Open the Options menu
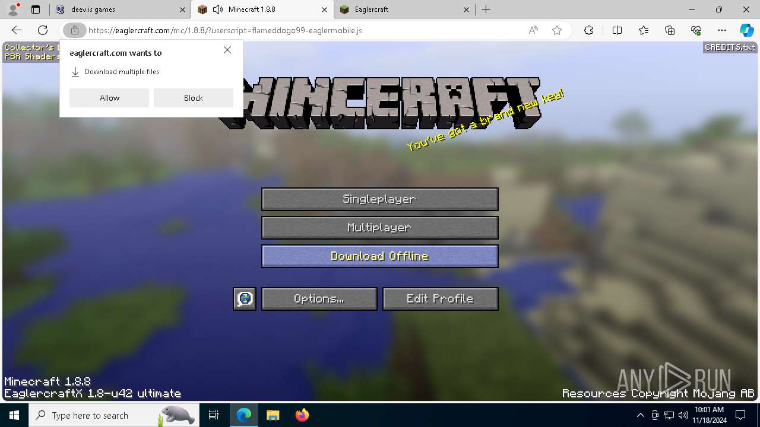The height and width of the screenshot is (427, 760). coord(319,299)
